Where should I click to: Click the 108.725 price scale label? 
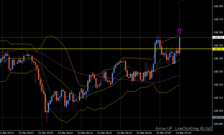point(218,85)
